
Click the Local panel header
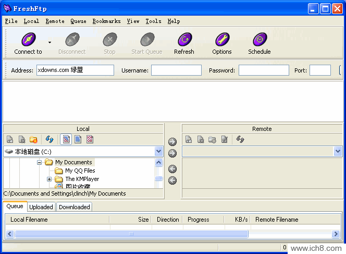[x=83, y=129]
